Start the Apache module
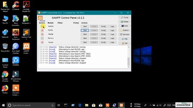 point(85,26)
